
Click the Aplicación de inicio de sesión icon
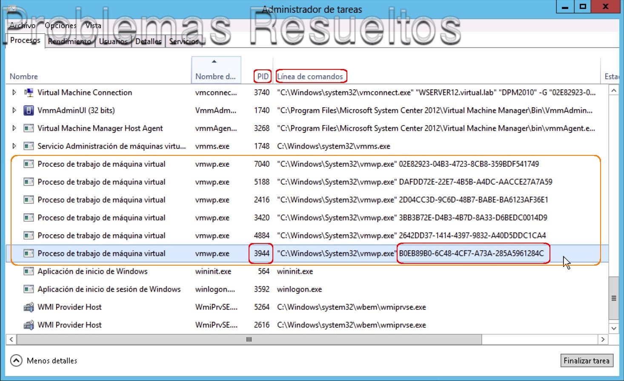(x=29, y=289)
